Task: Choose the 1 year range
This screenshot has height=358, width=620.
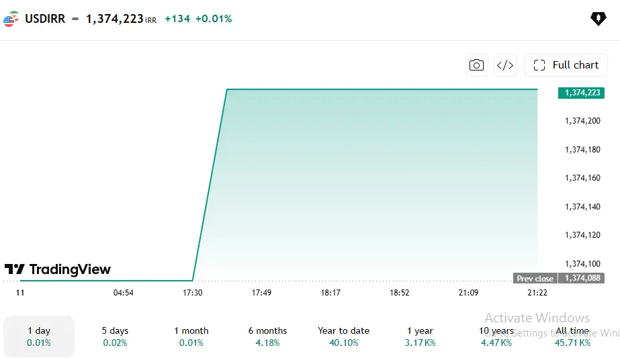Action: pos(420,337)
